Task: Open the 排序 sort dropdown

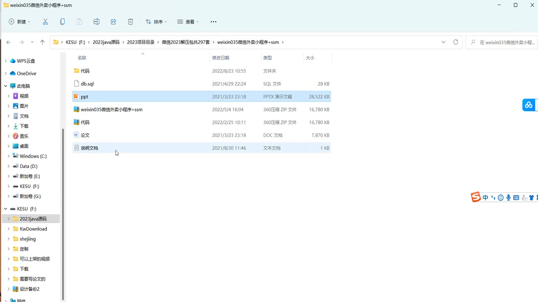Action: [156, 22]
